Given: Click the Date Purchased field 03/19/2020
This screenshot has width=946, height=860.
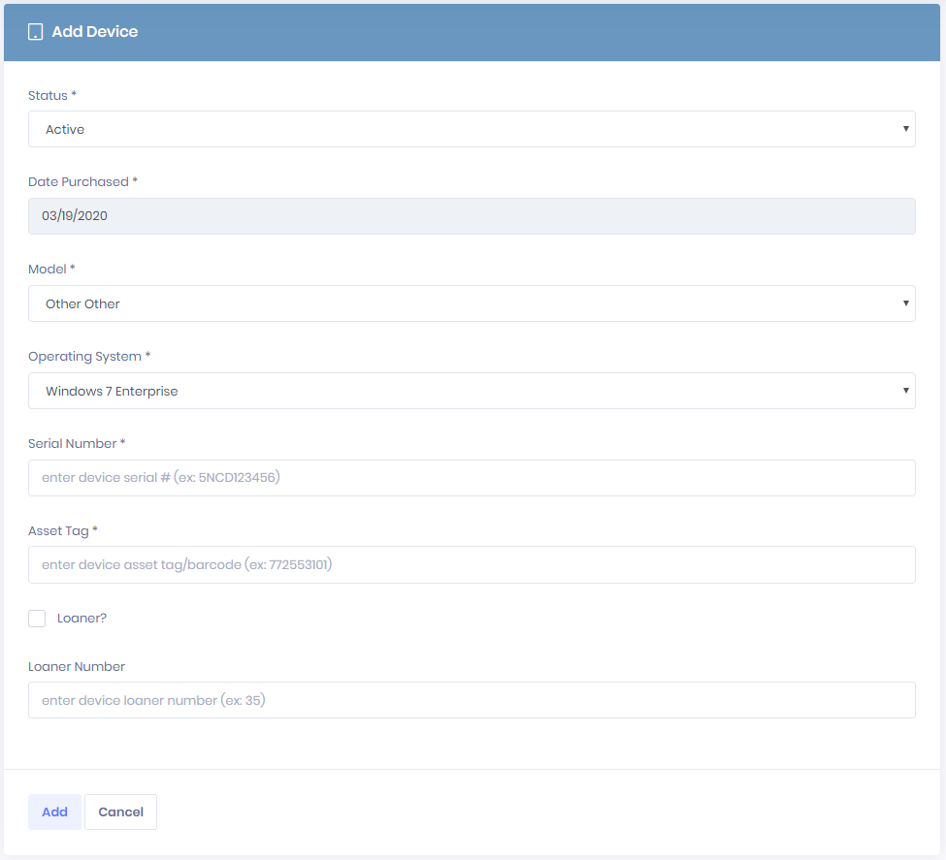Looking at the screenshot, I should (472, 216).
